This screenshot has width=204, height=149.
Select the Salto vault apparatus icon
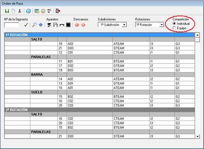click(x=49, y=25)
